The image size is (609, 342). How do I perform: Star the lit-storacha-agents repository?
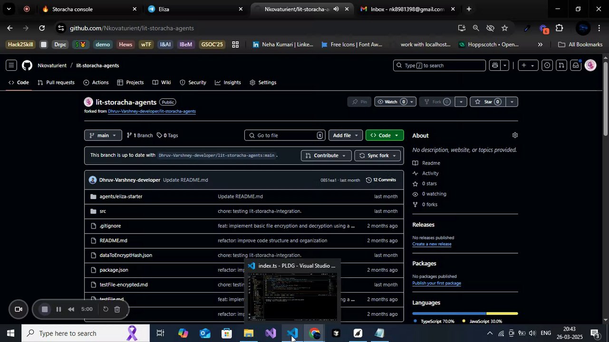488,102
